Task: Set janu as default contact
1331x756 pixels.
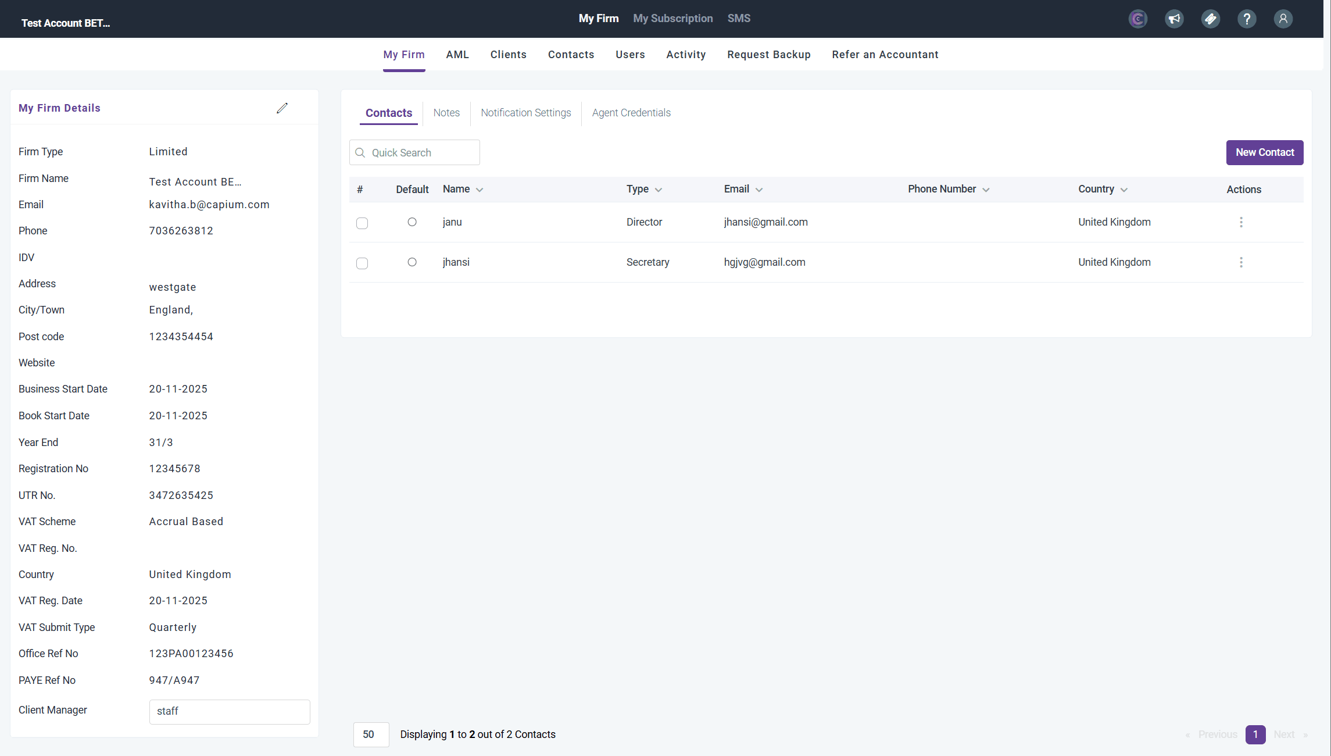Action: [x=412, y=222]
